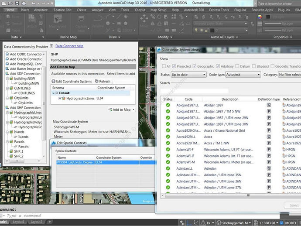This screenshot has width=301, height=226.
Task: Select the Move tool in Modify panel
Action: click(144, 21)
